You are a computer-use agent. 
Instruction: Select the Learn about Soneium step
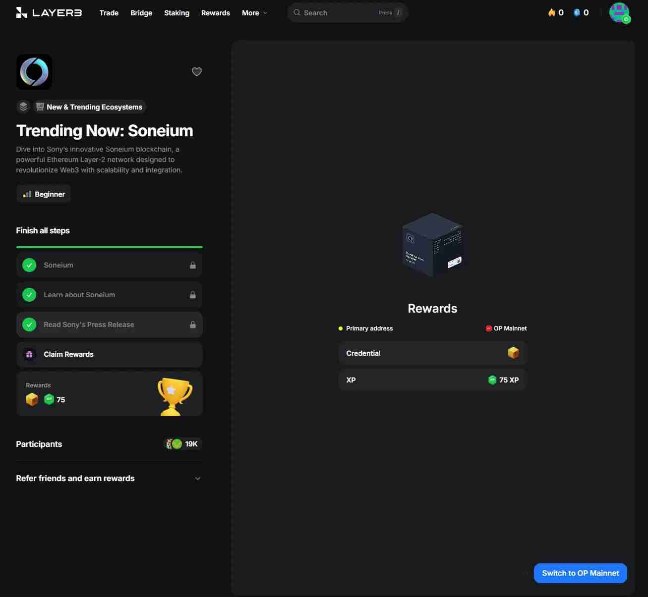pyautogui.click(x=109, y=295)
